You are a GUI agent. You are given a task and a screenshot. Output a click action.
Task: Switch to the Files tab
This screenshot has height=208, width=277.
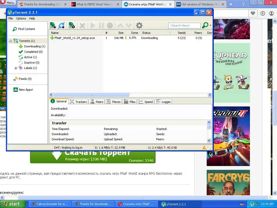(x=130, y=102)
